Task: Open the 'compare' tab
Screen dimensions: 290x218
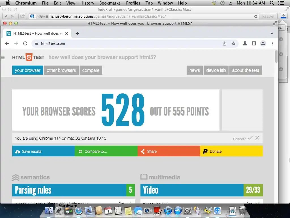Action: 91,70
